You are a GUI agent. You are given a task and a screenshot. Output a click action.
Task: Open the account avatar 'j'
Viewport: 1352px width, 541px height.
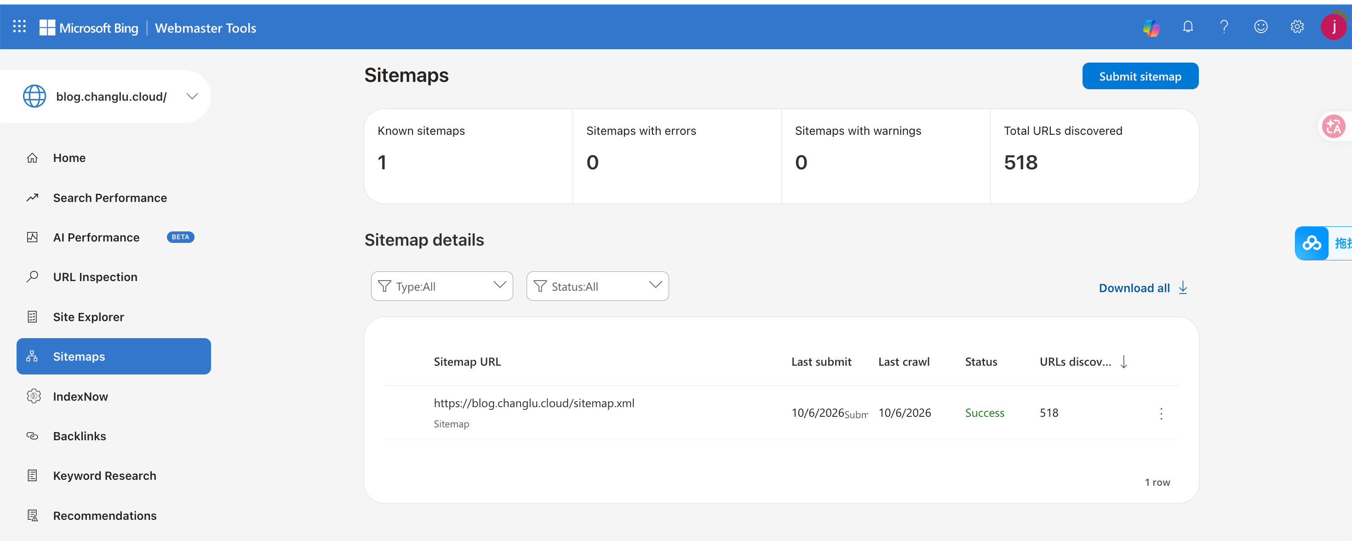click(x=1334, y=27)
